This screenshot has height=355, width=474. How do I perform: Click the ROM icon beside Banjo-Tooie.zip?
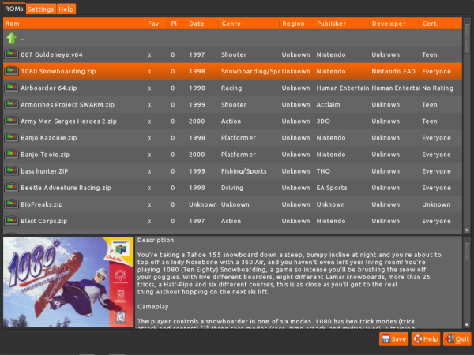click(x=12, y=154)
